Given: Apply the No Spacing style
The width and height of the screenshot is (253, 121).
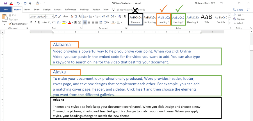Looking at the screenshot, I should pyautogui.click(x=150, y=19).
